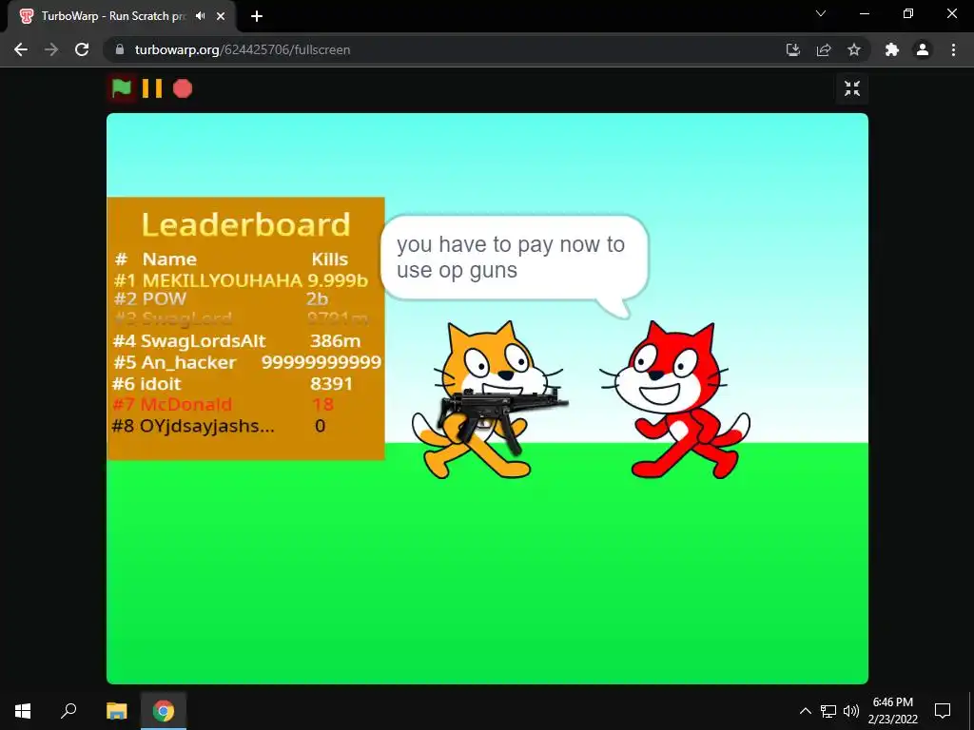Click the Name column header
Viewport: 974px width, 730px height.
coord(169,259)
